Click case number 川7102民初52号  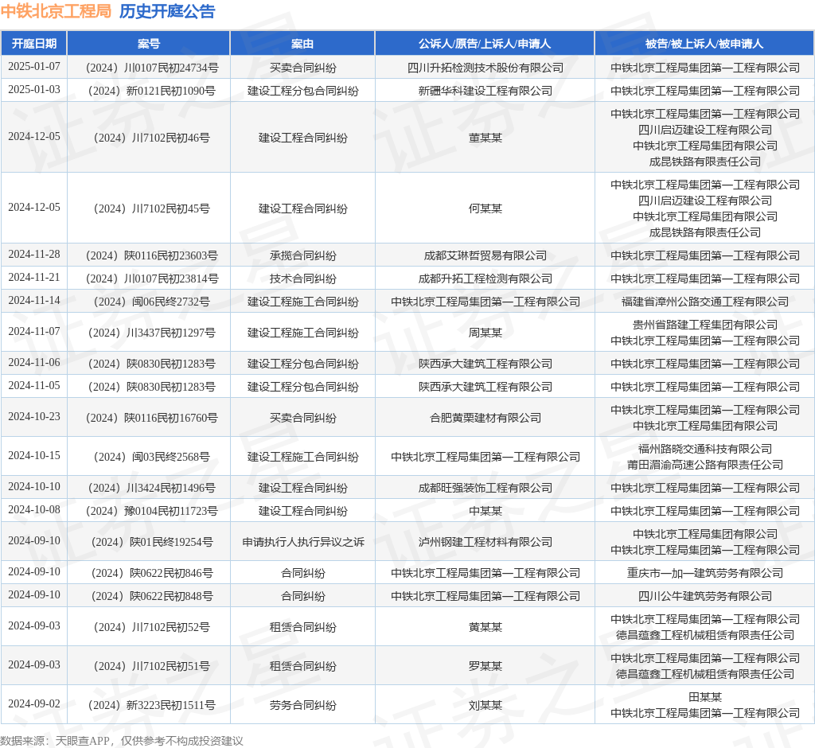(152, 627)
